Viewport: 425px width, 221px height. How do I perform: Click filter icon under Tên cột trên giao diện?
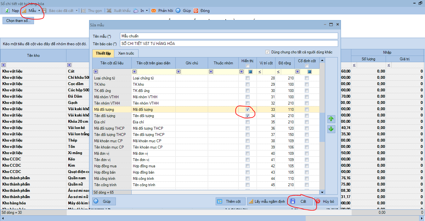134,72
